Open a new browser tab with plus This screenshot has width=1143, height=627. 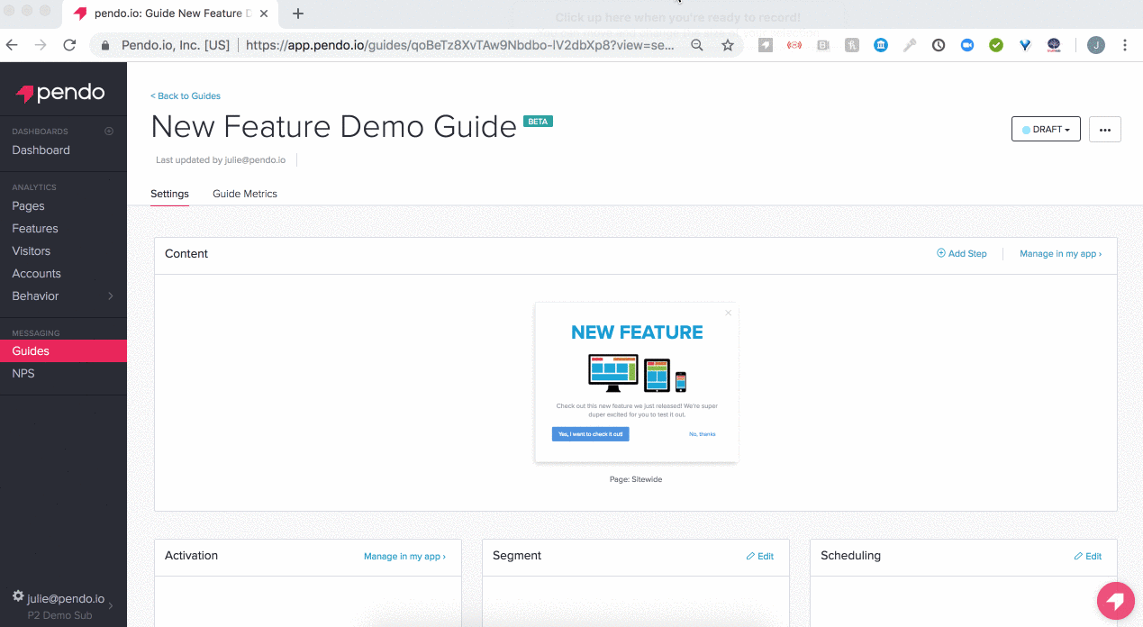point(298,14)
